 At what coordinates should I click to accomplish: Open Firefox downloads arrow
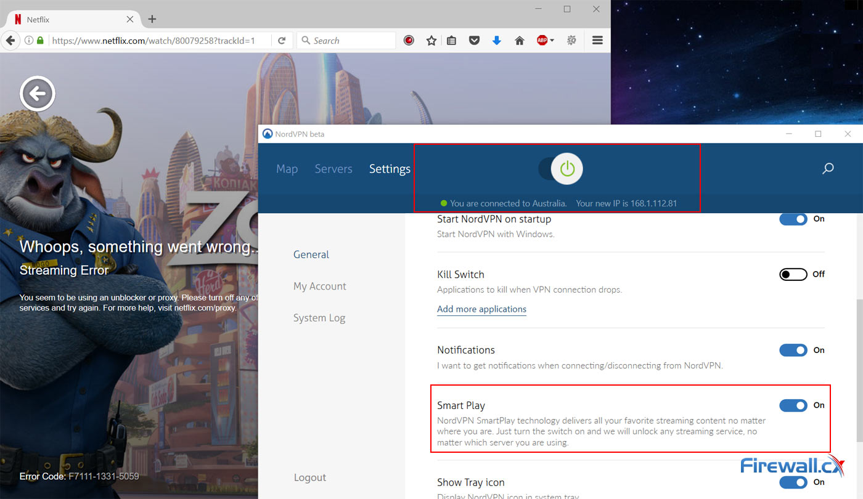pyautogui.click(x=497, y=41)
